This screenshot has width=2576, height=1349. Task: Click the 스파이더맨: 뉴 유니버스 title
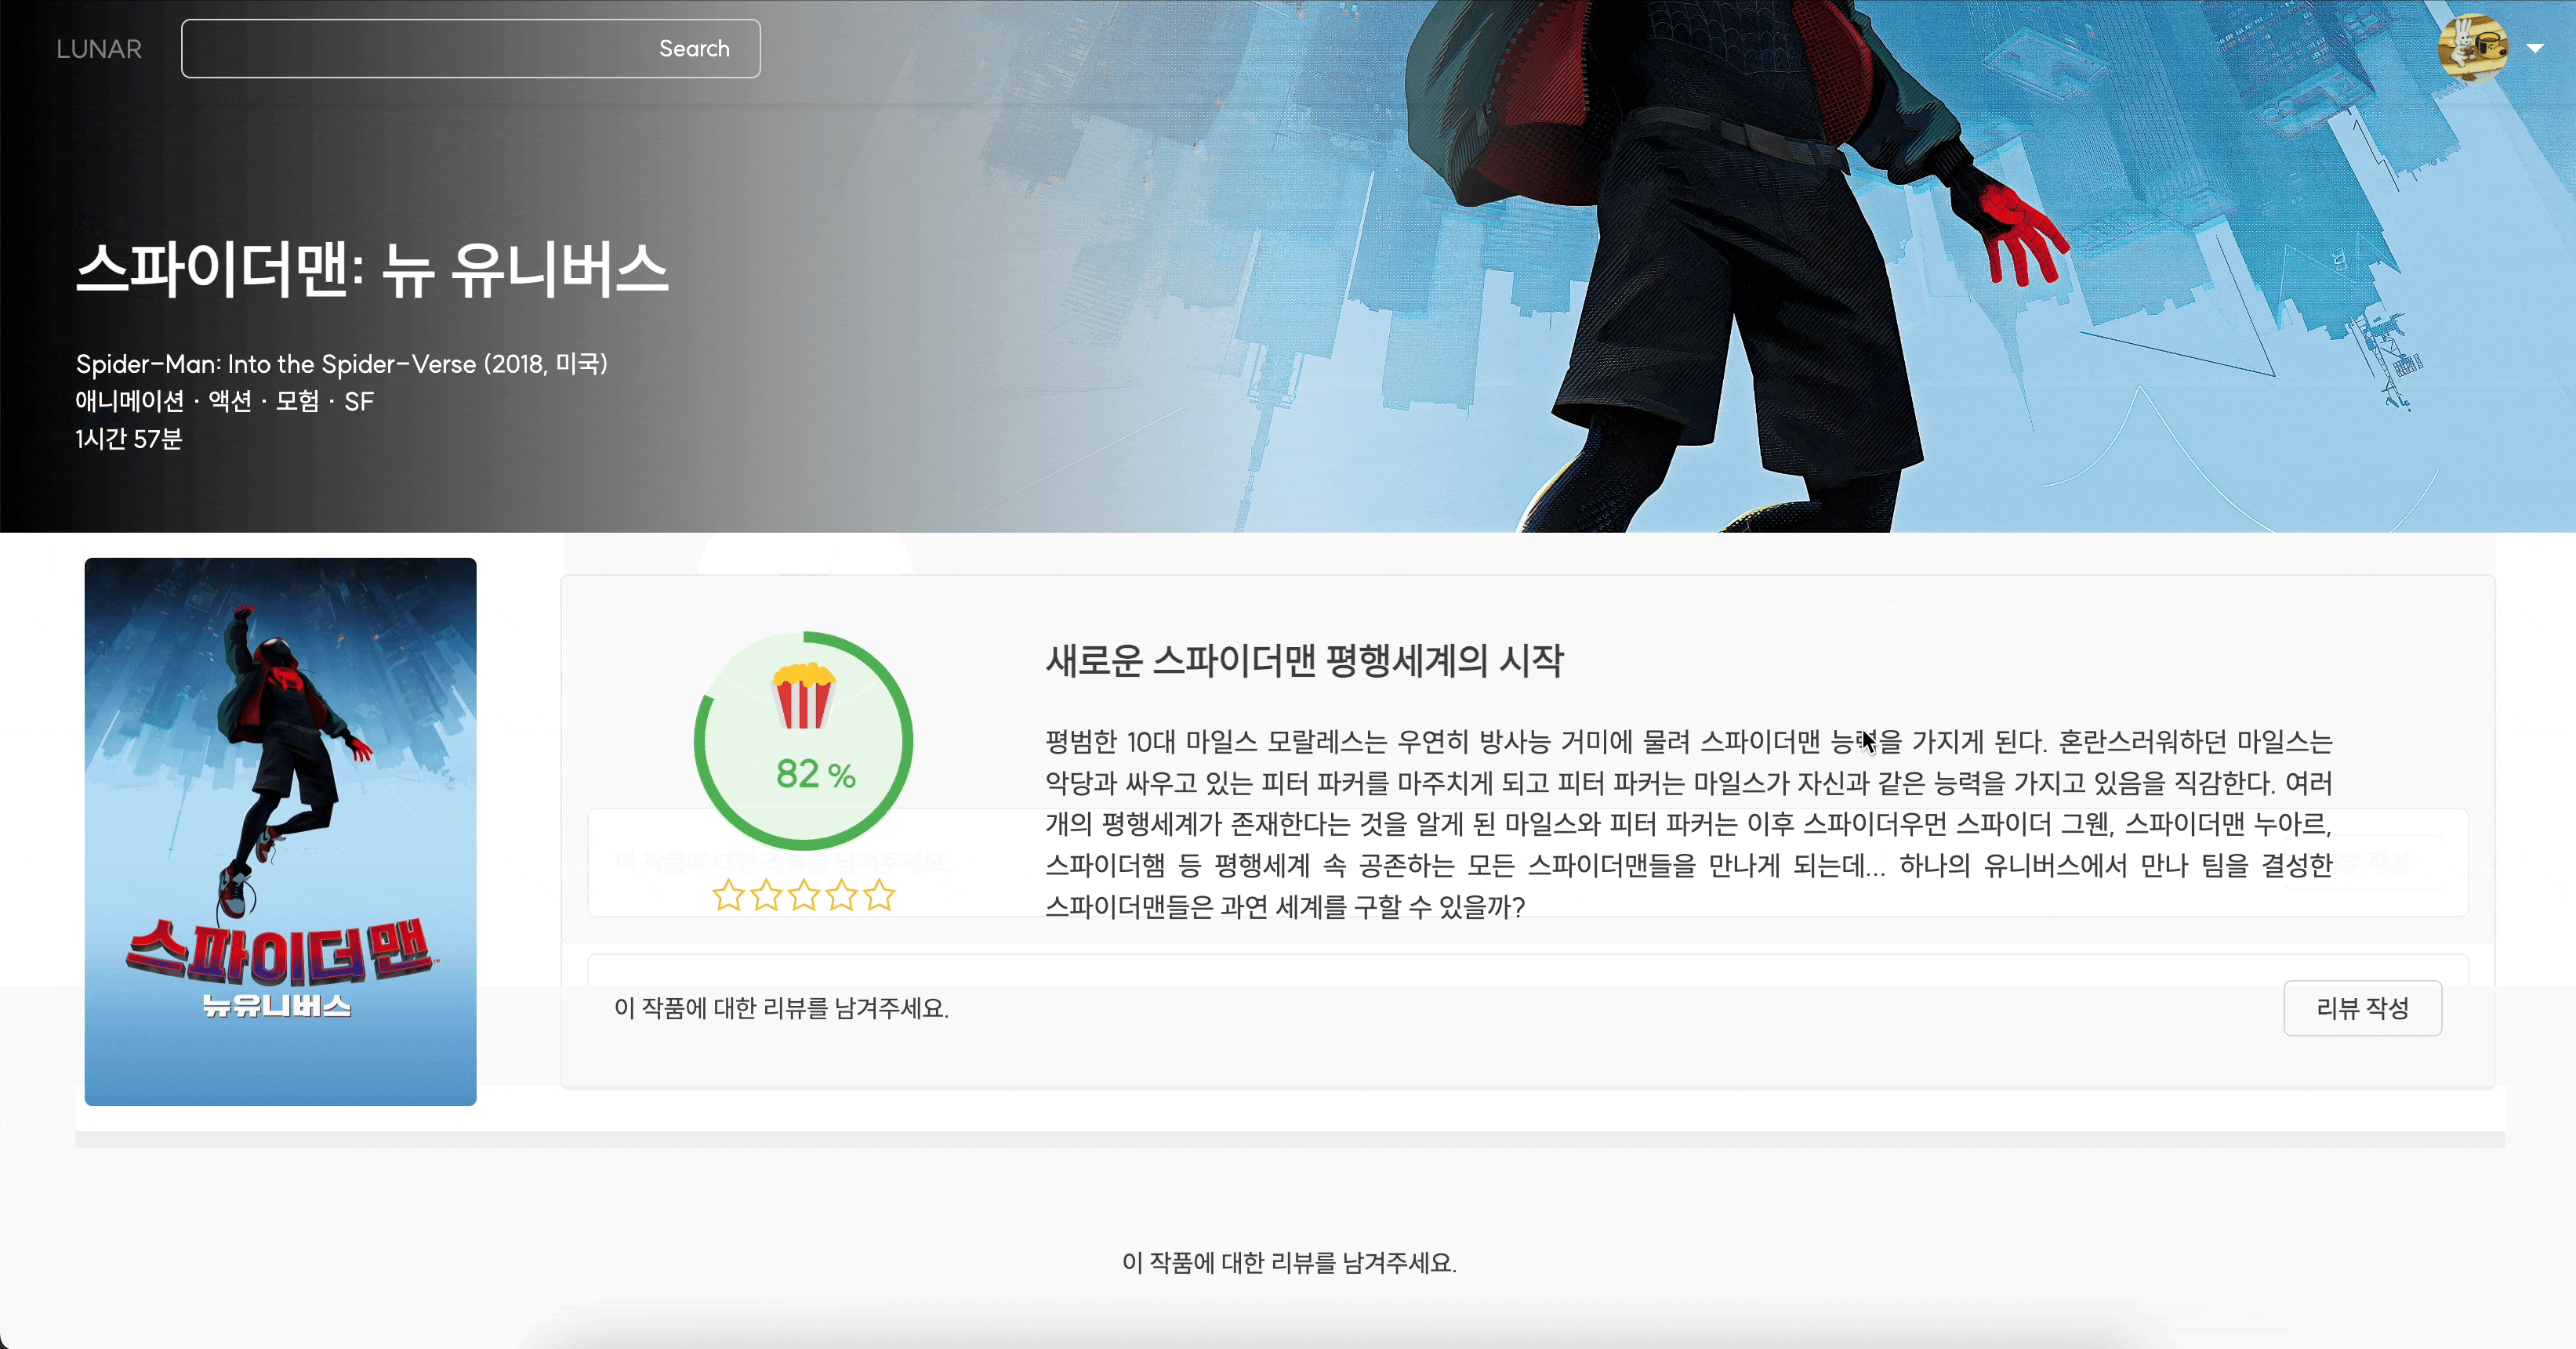point(372,269)
